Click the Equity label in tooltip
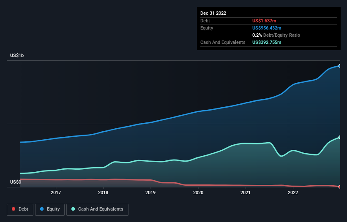 pyautogui.click(x=207, y=28)
